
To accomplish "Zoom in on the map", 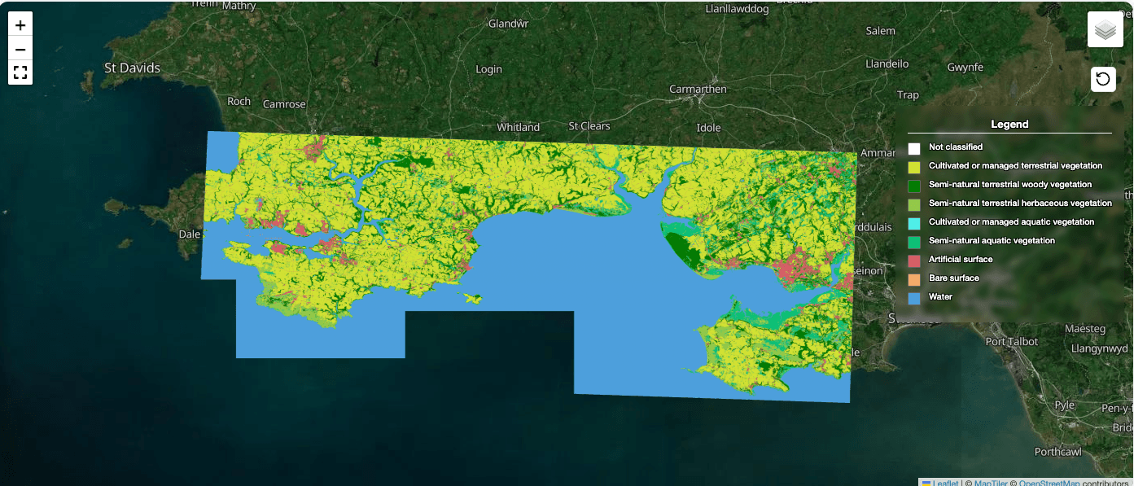I will (20, 25).
